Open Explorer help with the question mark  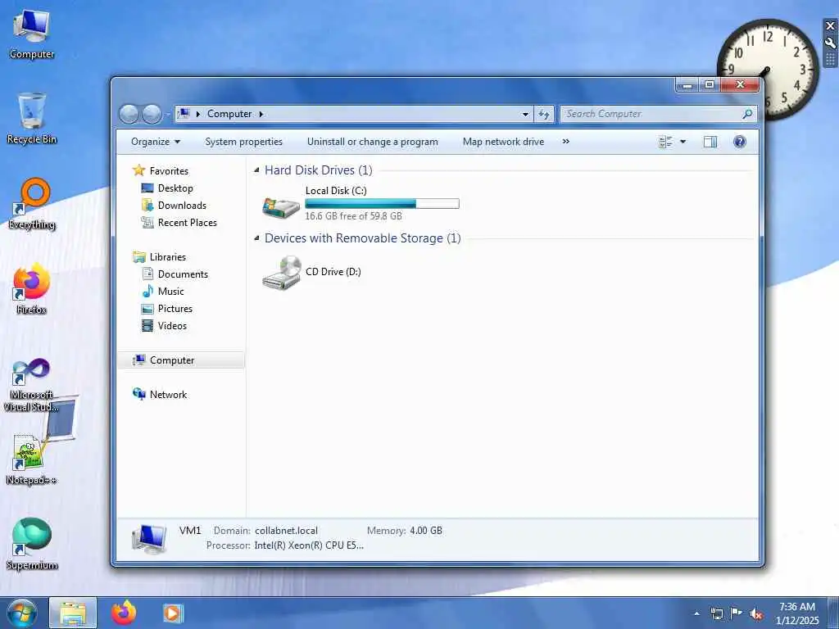click(740, 142)
